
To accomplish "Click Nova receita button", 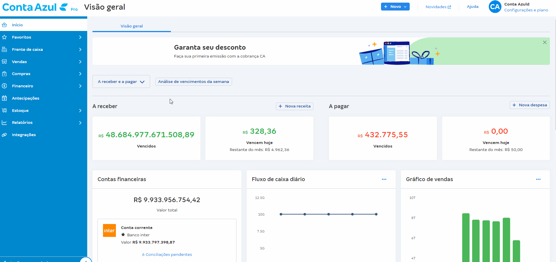I will click(x=295, y=106).
